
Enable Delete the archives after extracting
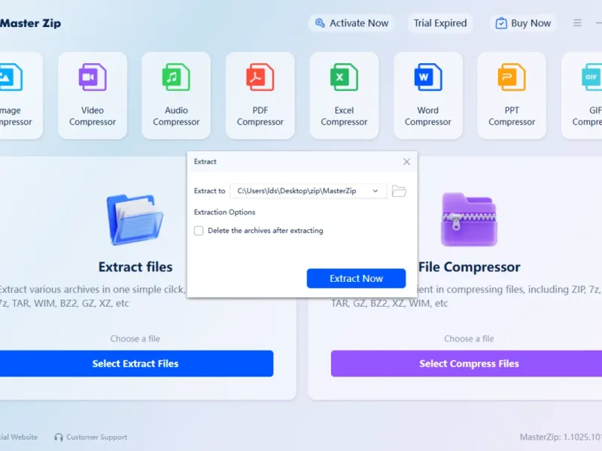pos(199,231)
